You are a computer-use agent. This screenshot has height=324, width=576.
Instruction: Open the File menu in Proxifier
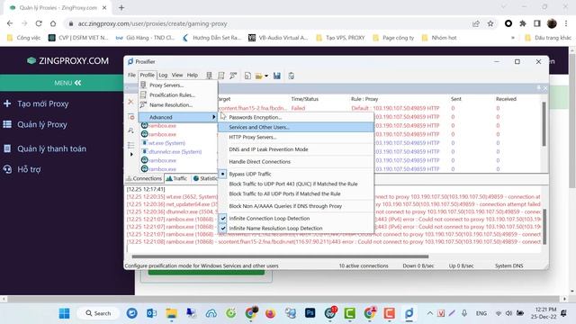click(131, 75)
